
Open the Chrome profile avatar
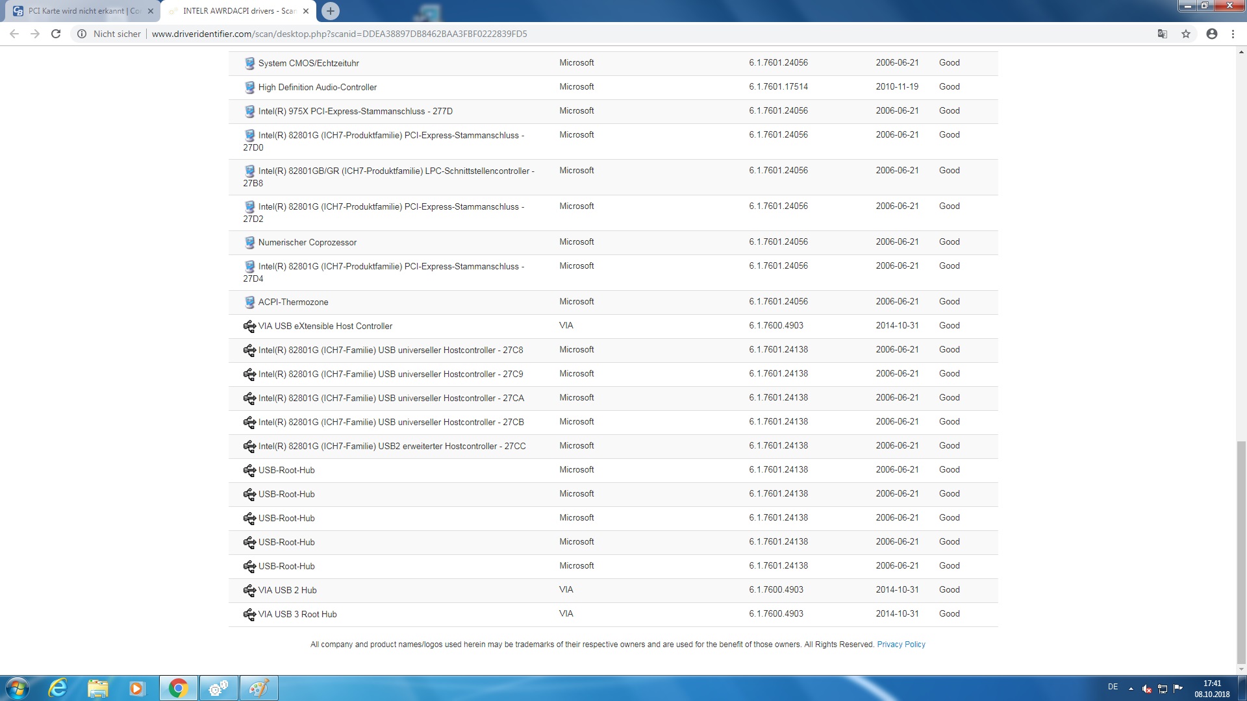click(x=1212, y=34)
